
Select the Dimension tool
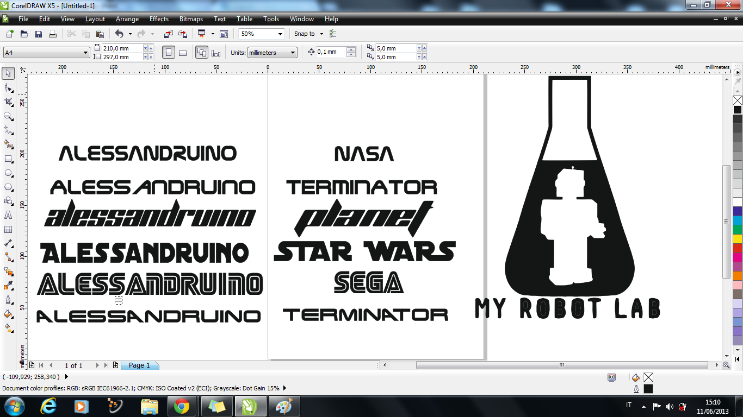tap(8, 243)
